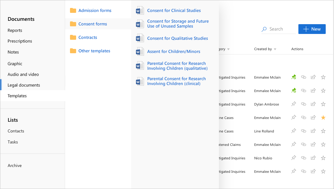This screenshot has width=334, height=189.
Task: Unpin the first pinned document in the list
Action: tap(293, 77)
